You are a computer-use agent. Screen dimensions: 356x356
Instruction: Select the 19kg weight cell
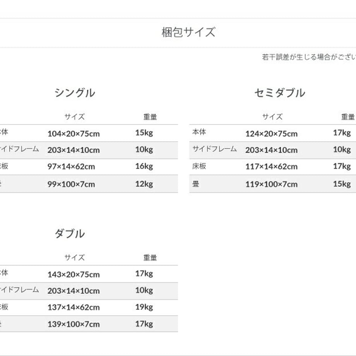pos(144,307)
